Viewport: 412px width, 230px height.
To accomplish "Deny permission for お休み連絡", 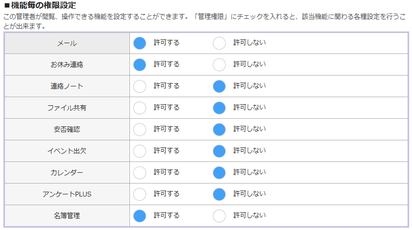I will click(x=219, y=65).
